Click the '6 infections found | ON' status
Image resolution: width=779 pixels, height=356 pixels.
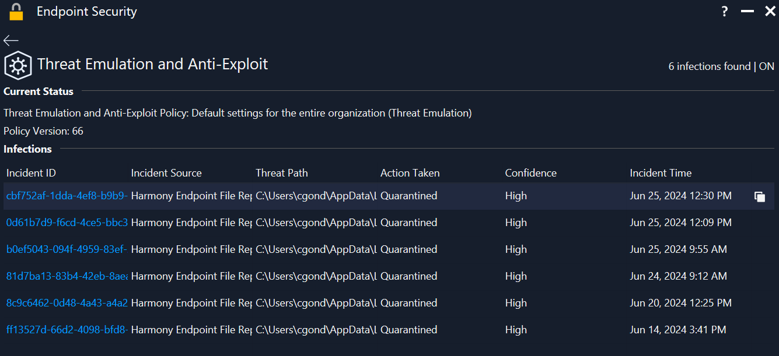[x=721, y=66]
